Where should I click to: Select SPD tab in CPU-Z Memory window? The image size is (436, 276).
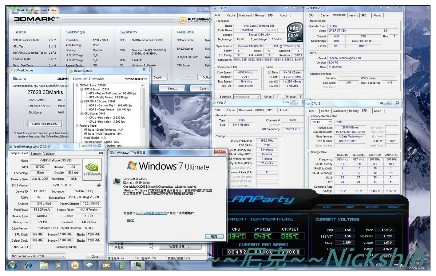coord(270,110)
